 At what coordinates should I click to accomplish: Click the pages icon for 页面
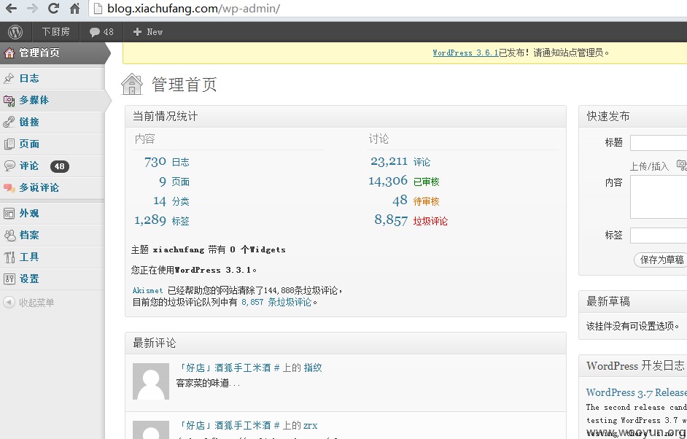(x=9, y=144)
